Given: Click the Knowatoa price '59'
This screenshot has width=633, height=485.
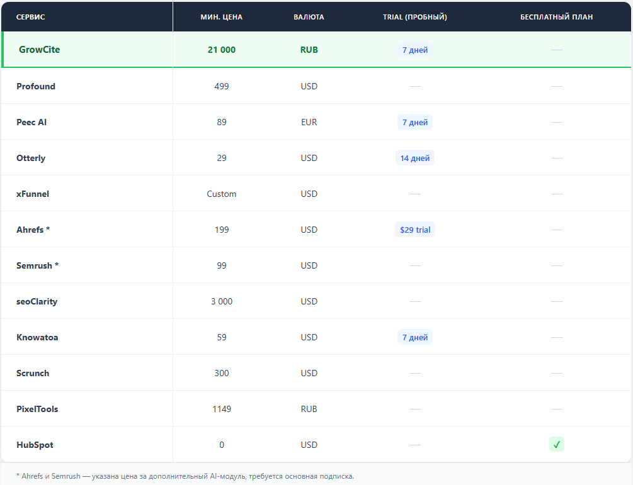Looking at the screenshot, I should point(222,337).
